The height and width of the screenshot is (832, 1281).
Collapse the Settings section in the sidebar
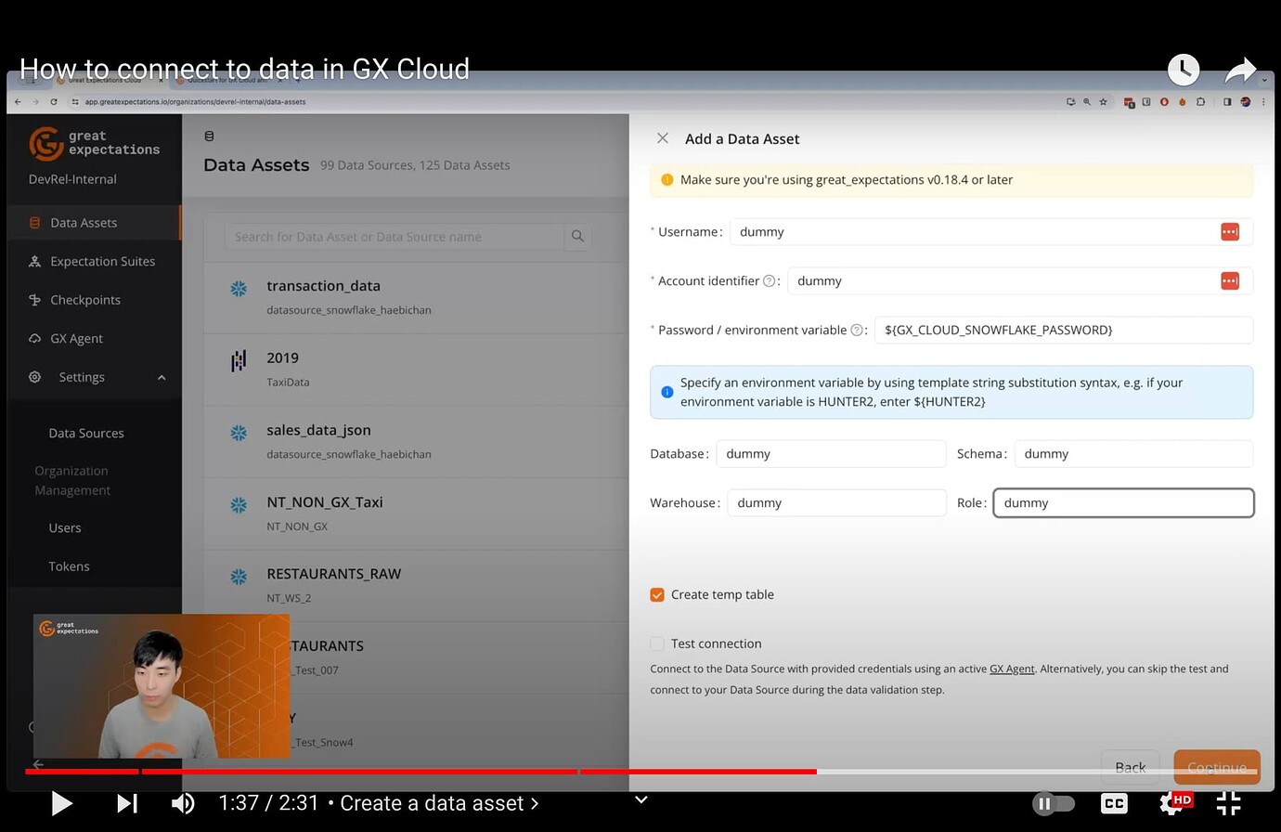[x=161, y=377]
